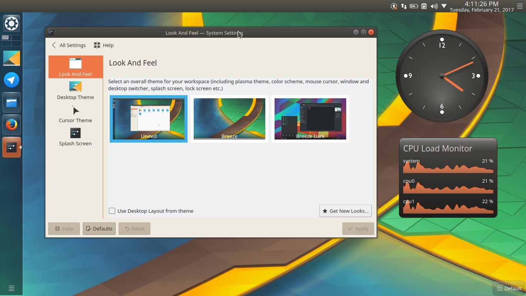This screenshot has height=296, width=526.
Task: Click the Help menu item
Action: click(x=103, y=45)
